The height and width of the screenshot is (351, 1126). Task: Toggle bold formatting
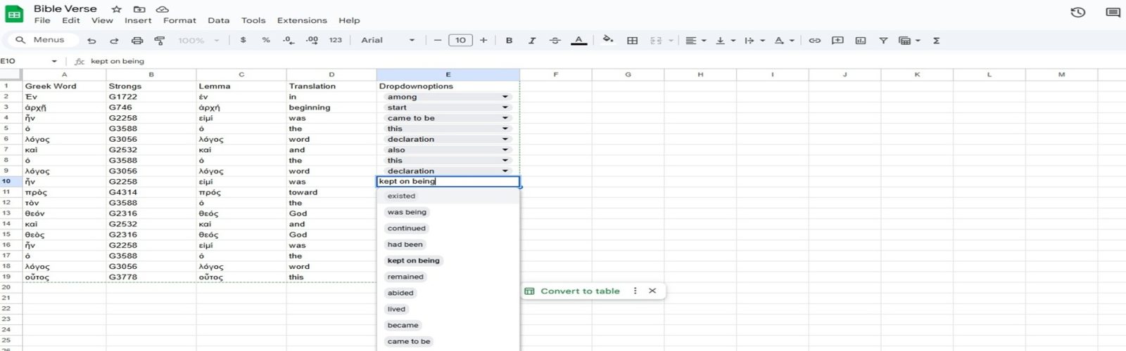[x=509, y=41]
